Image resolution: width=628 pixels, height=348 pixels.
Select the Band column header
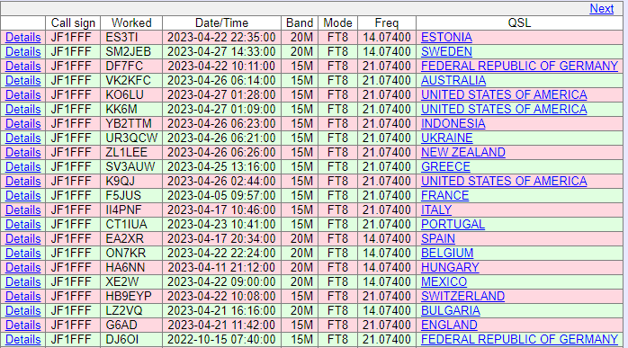coord(300,22)
